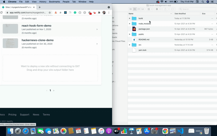This screenshot has width=217, height=136.
Task: Close the Netlify Sites tab
Action: pyautogui.click(x=34, y=7)
